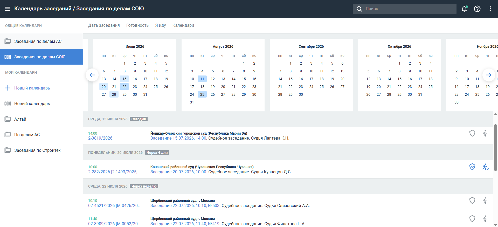Open Заседания по Стройтех calendar
Image resolution: width=498 pixels, height=227 pixels.
(41, 150)
